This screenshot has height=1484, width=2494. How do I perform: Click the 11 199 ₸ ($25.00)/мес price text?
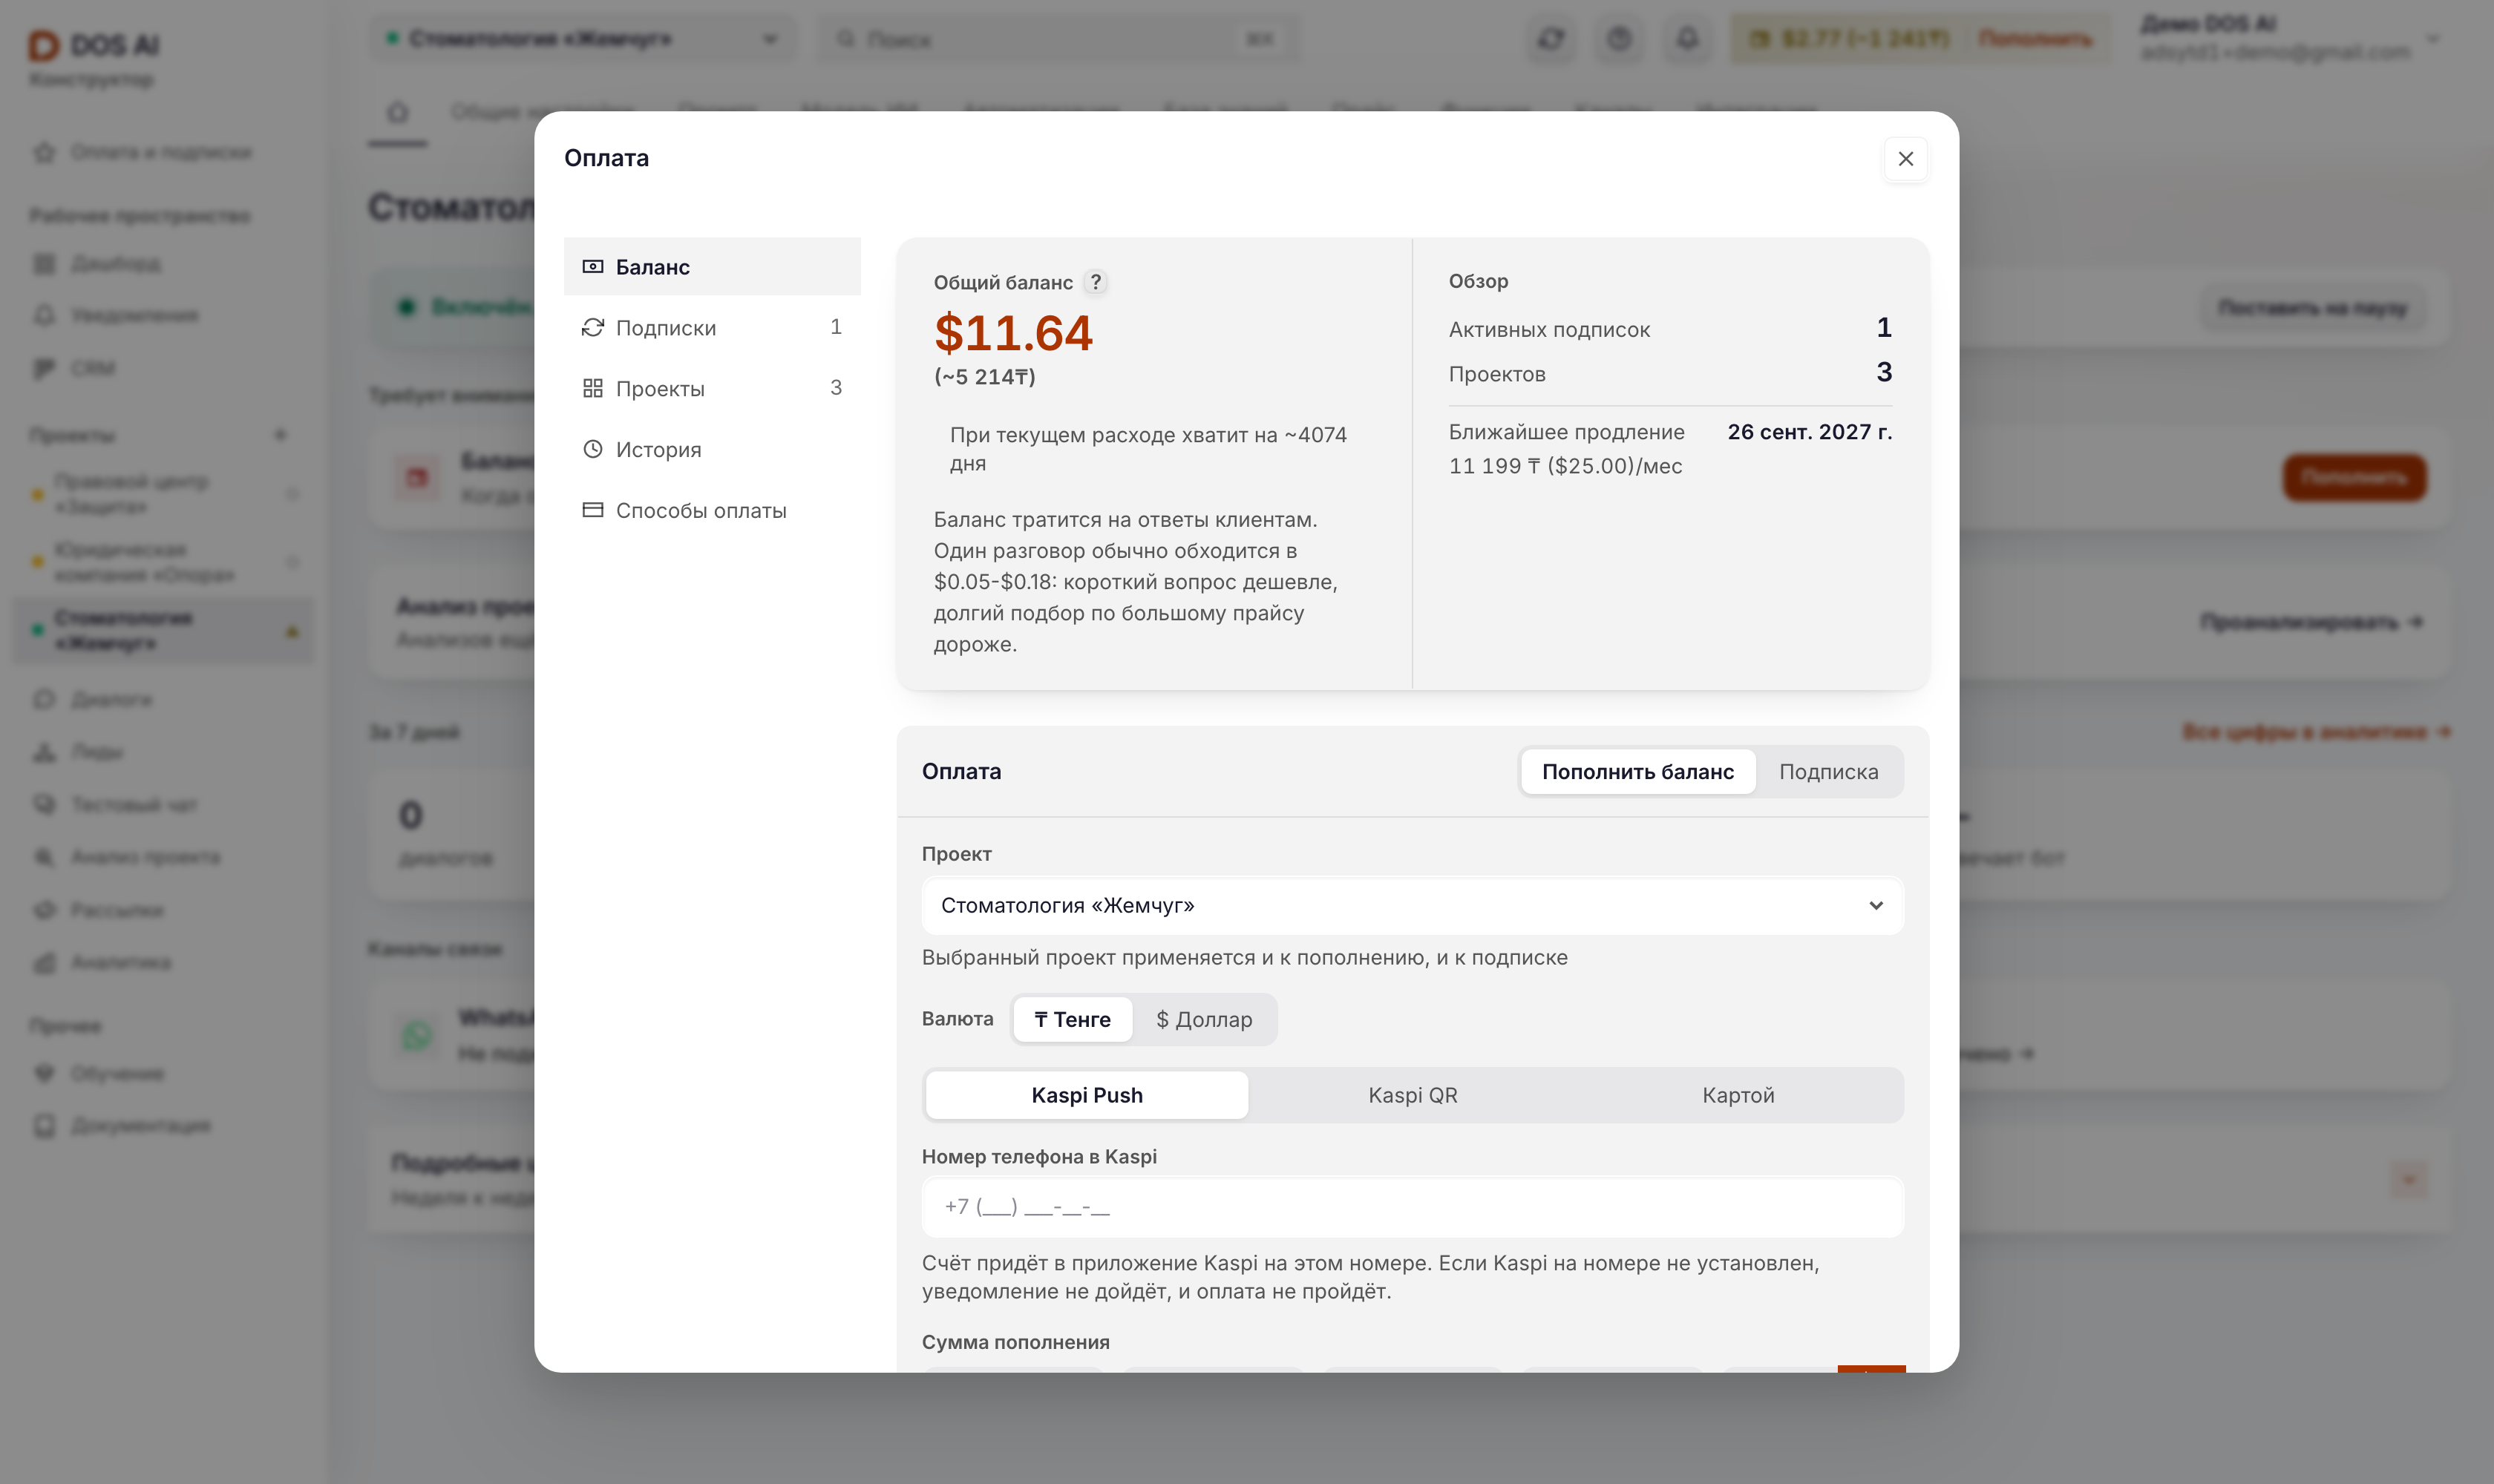pyautogui.click(x=1565, y=466)
